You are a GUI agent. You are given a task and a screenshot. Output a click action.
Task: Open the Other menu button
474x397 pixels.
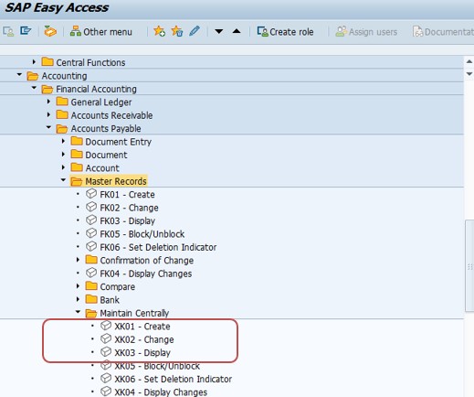[101, 32]
